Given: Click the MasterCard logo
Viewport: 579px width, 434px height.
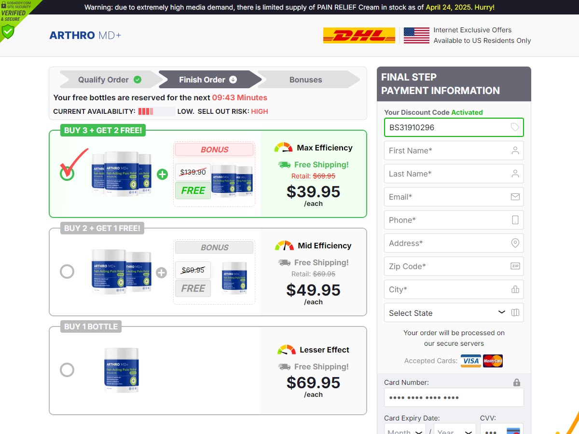Looking at the screenshot, I should click(x=493, y=361).
